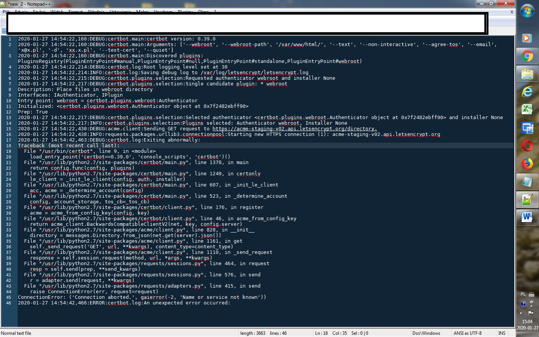
Task: Click the PL language indicator
Action: click(523, 294)
